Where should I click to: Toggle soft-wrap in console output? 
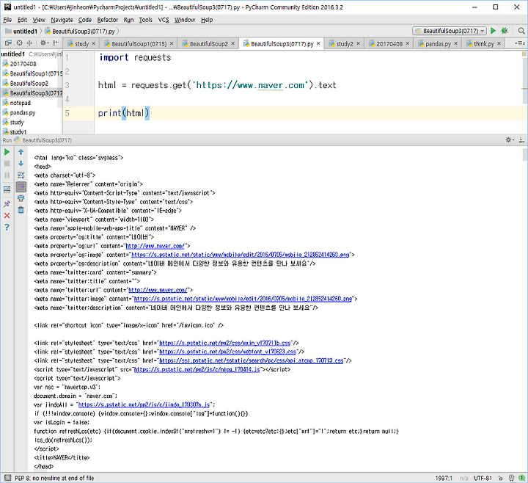pyautogui.click(x=21, y=175)
